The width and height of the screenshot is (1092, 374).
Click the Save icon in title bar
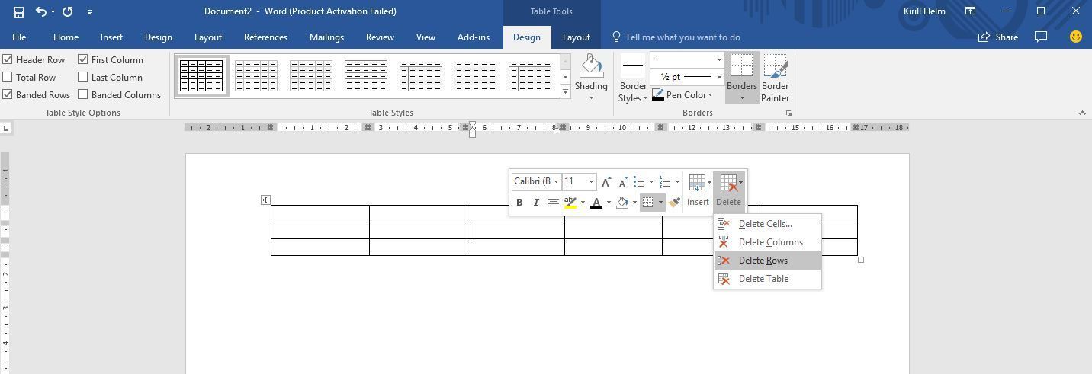tap(19, 11)
